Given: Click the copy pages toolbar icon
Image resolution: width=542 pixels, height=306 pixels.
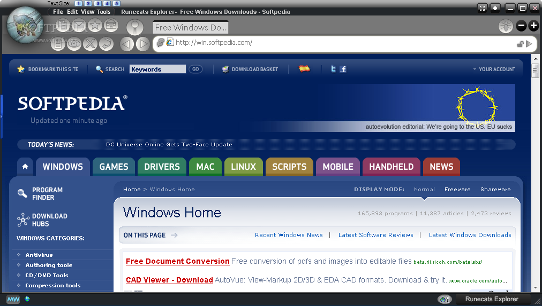Looking at the screenshot, I should (x=63, y=25).
